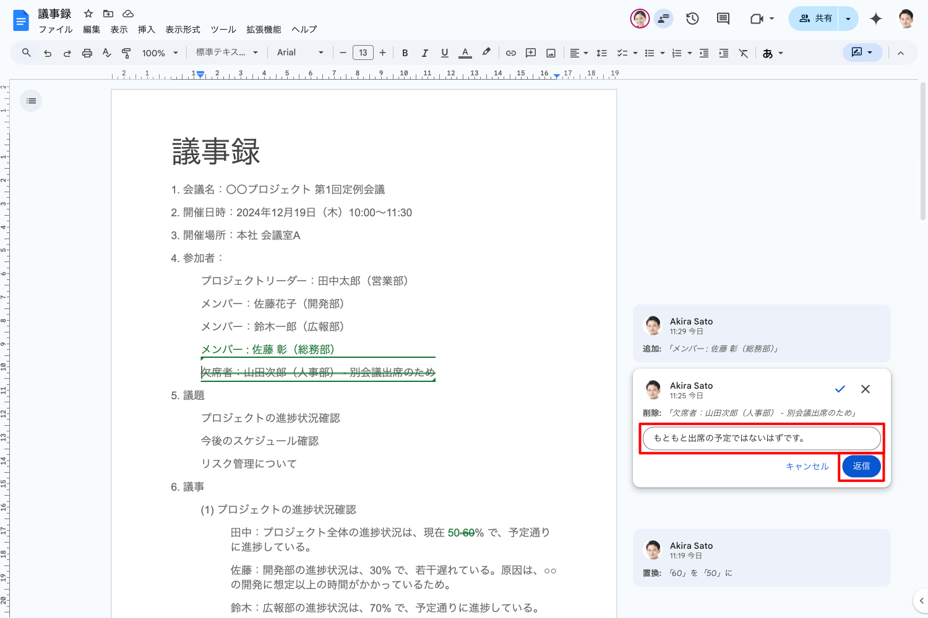
Task: Open the Arial font dropdown
Action: 300,53
